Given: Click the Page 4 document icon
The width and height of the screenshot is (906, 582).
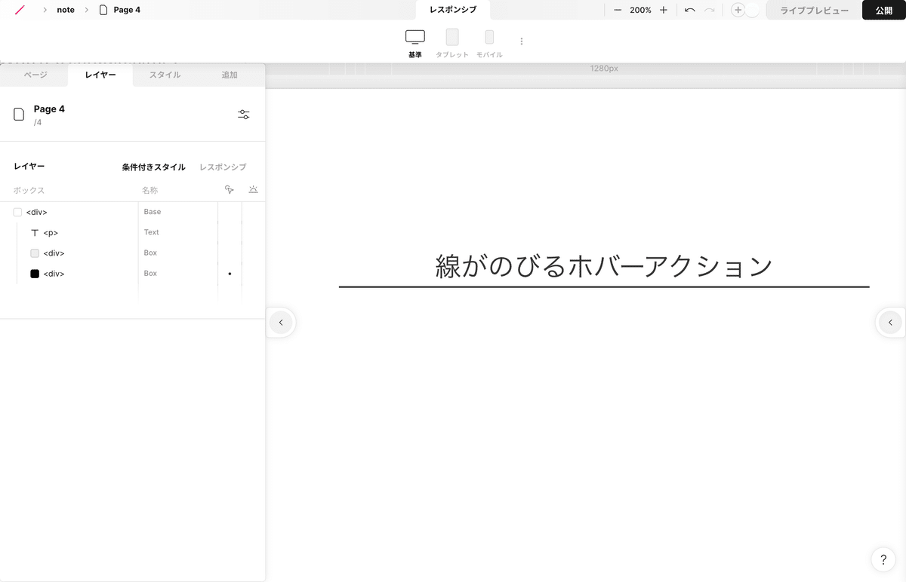Looking at the screenshot, I should click(19, 115).
